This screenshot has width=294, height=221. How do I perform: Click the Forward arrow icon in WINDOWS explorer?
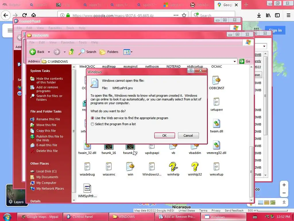click(x=57, y=52)
